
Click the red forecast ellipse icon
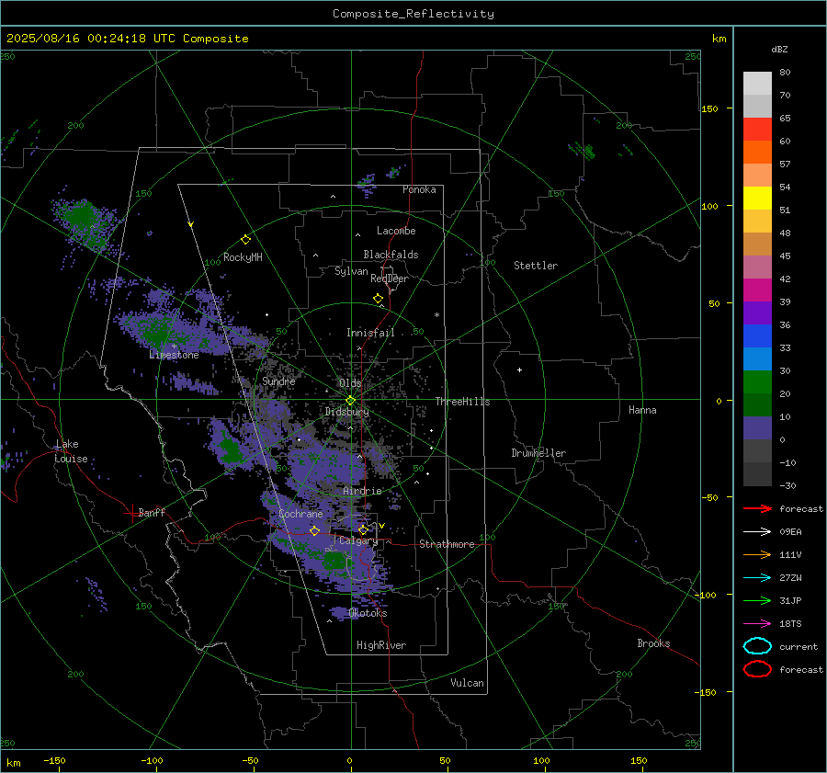(x=757, y=669)
